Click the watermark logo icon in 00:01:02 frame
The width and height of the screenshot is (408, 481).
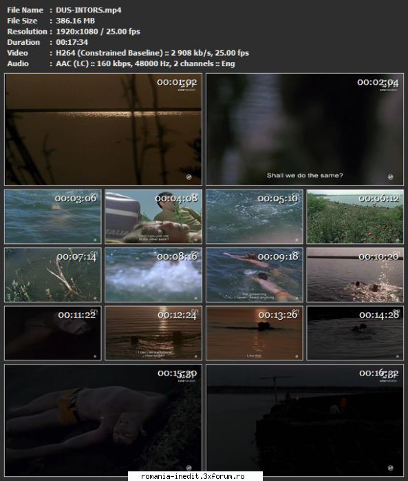tap(189, 177)
